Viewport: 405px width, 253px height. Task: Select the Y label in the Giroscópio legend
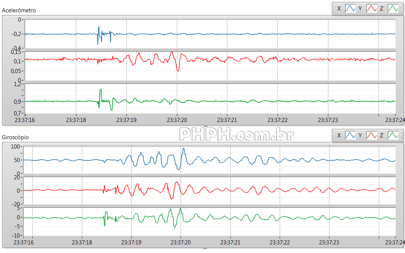360,135
